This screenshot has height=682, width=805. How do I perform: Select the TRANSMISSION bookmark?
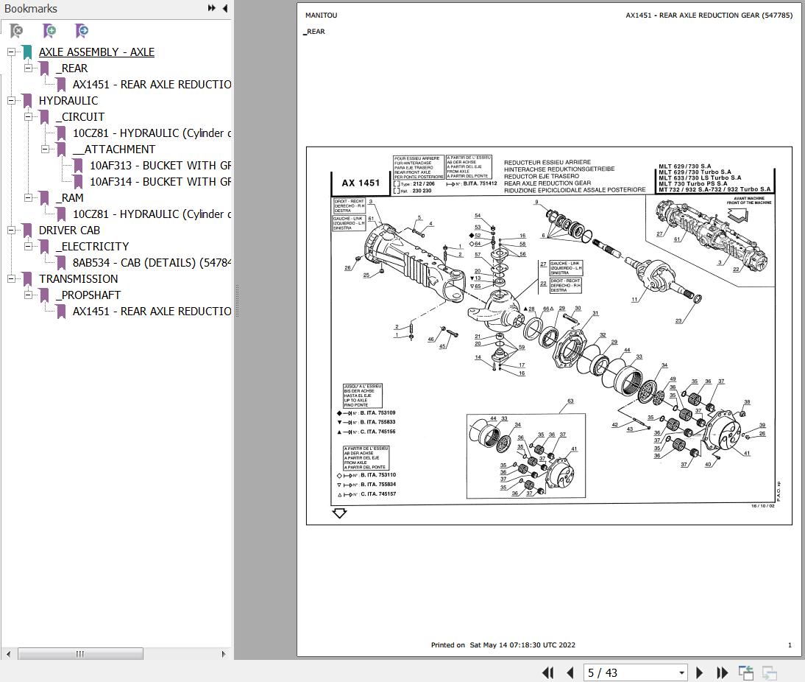[x=78, y=278]
